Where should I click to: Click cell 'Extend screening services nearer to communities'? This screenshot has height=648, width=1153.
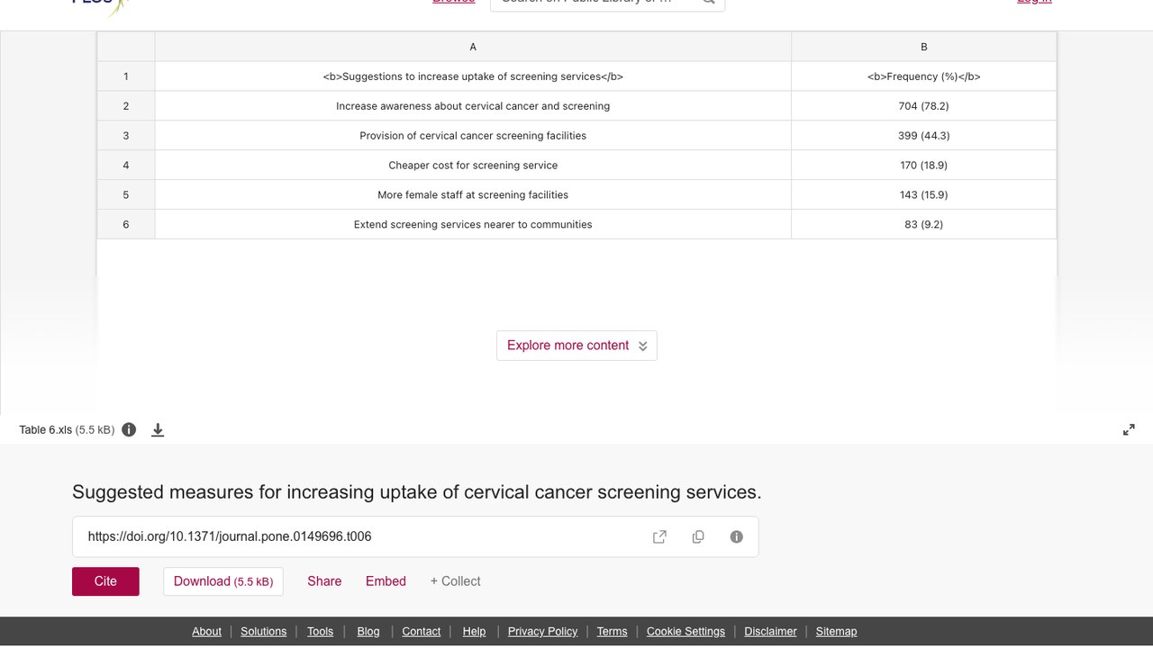click(x=473, y=224)
